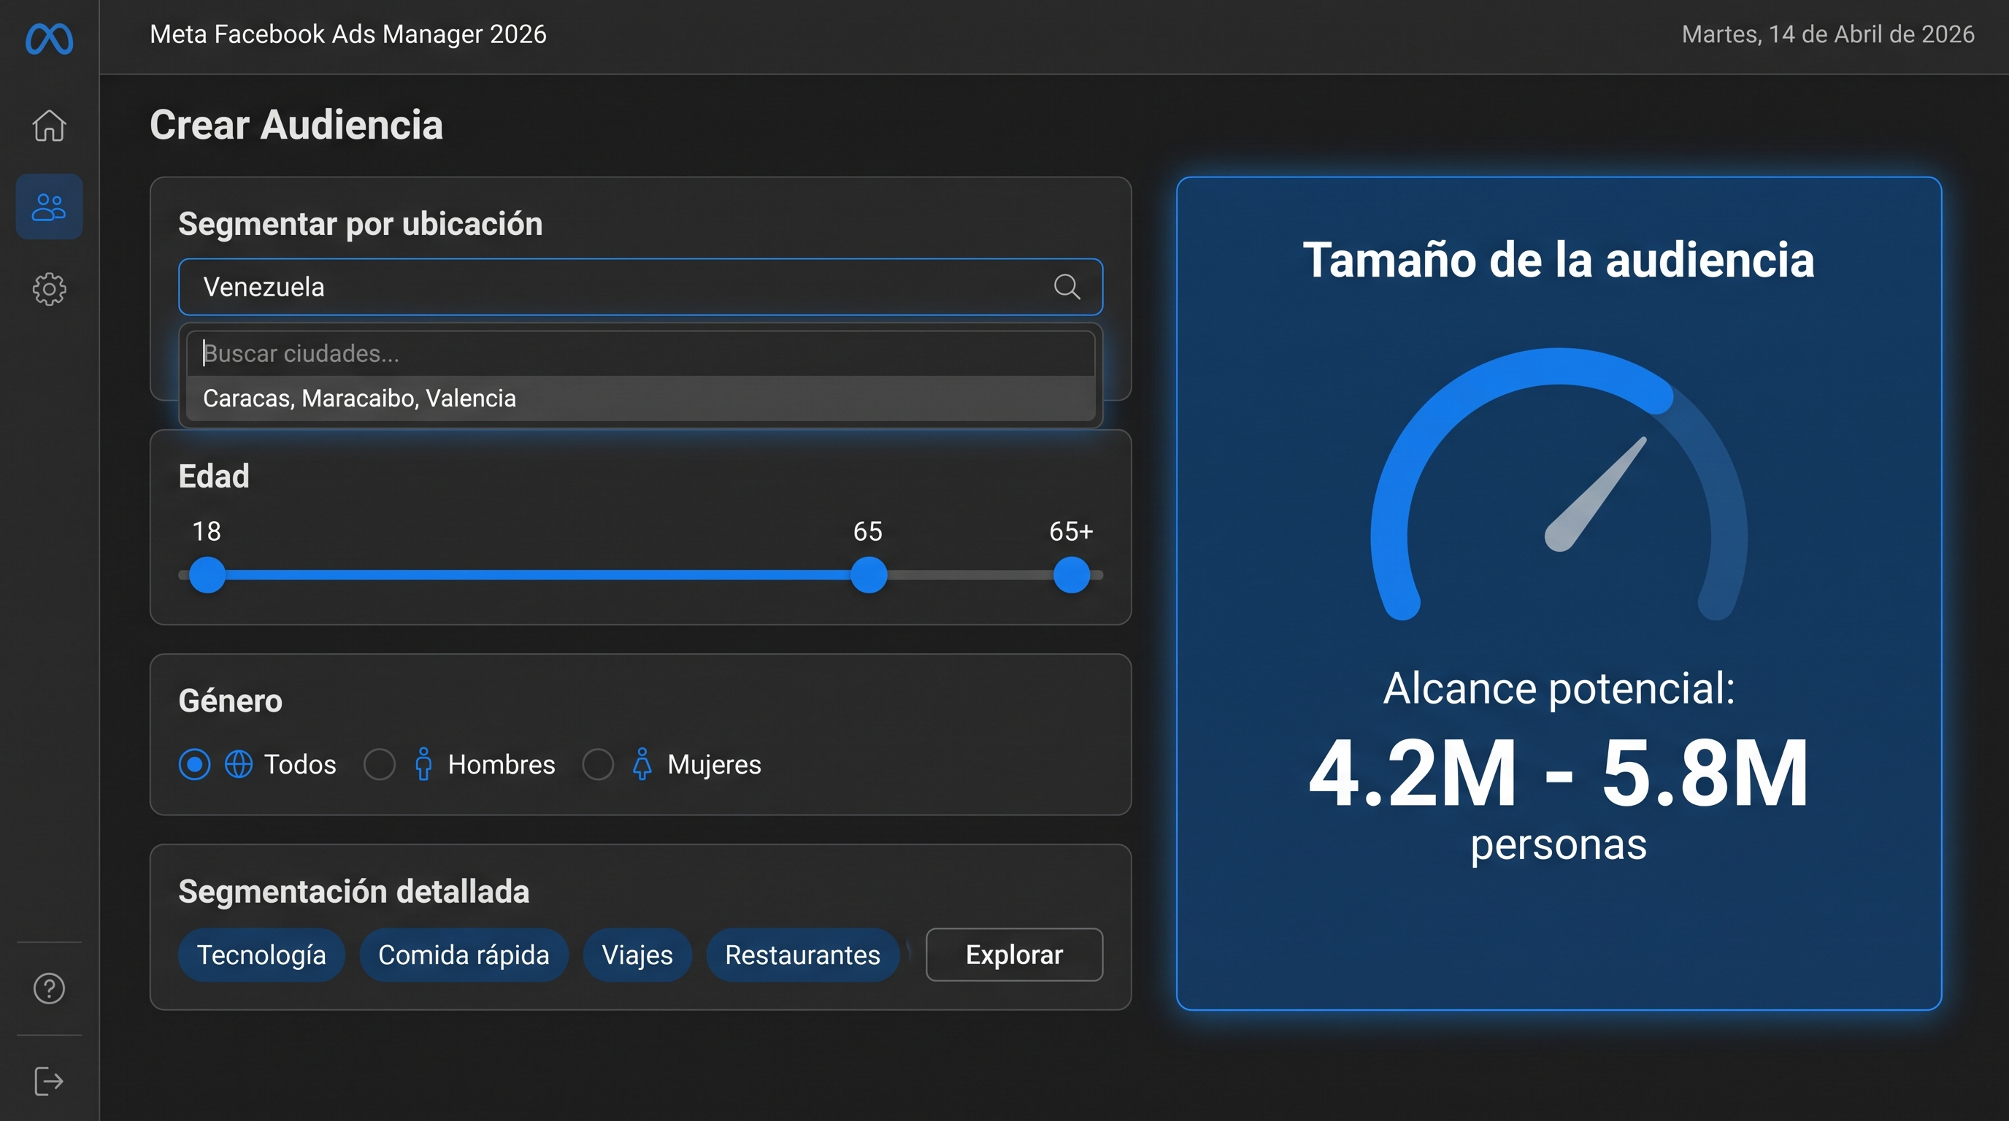Image resolution: width=2009 pixels, height=1121 pixels.
Task: Click the Alcance potencial label
Action: point(1559,688)
